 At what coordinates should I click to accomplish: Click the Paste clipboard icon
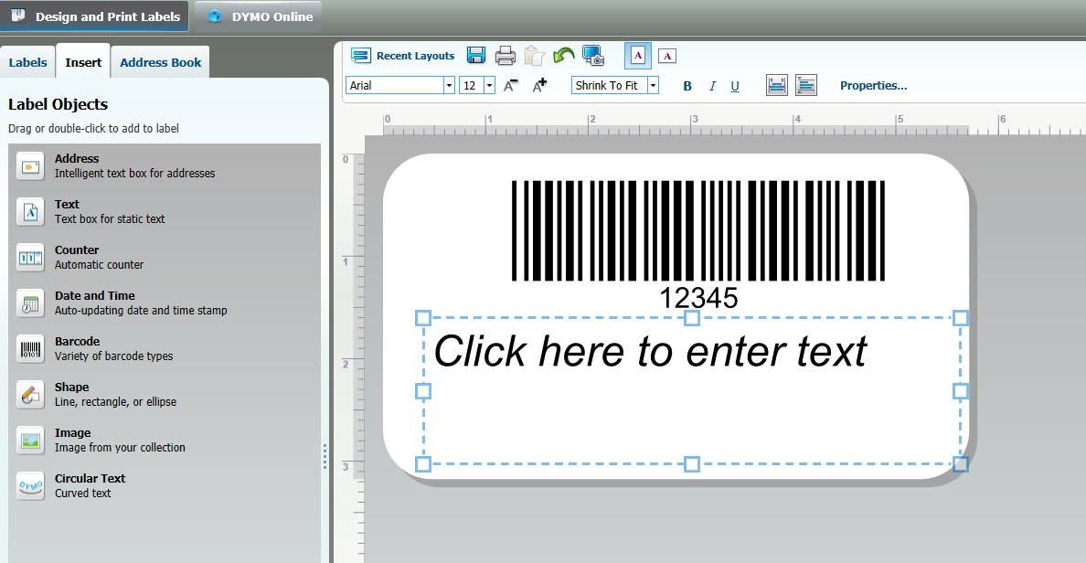(534, 56)
